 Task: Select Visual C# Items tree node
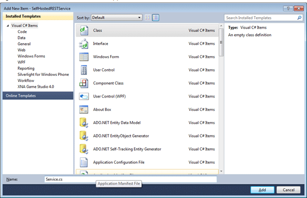24,26
